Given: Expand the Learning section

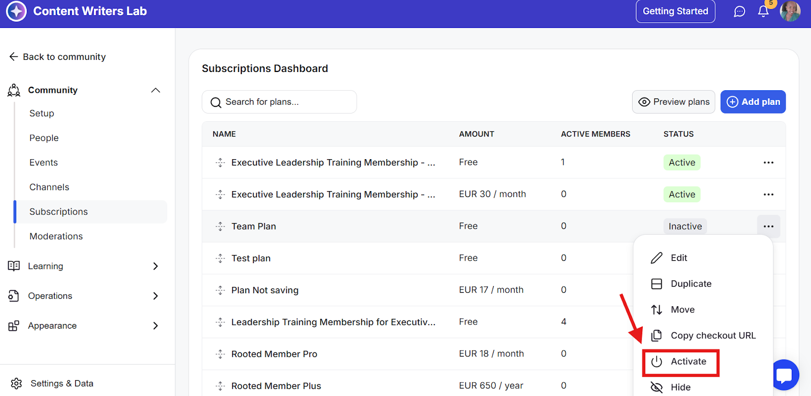Looking at the screenshot, I should [156, 266].
